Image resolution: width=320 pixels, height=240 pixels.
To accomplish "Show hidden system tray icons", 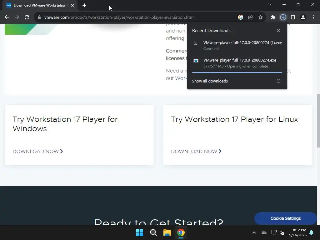I will coord(254,232).
